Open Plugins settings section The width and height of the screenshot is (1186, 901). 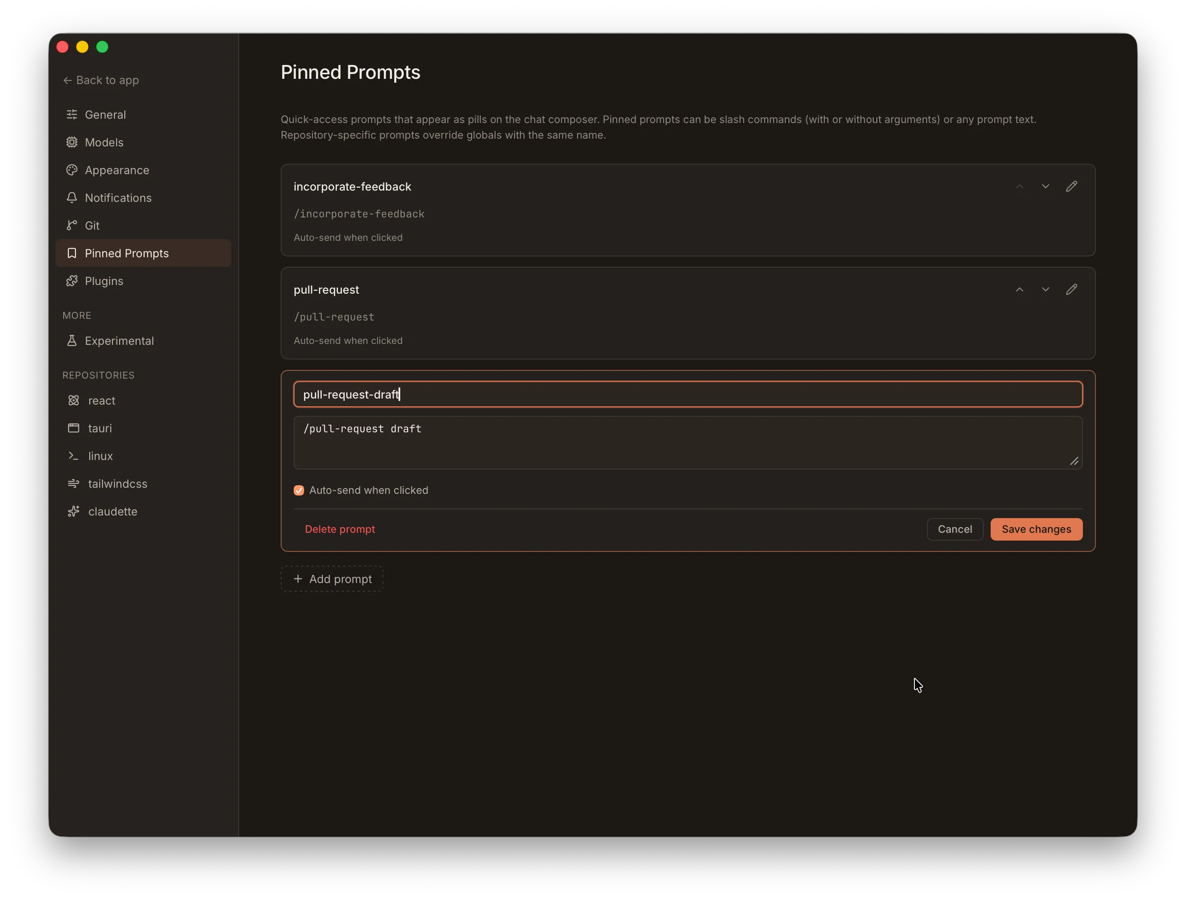click(143, 281)
